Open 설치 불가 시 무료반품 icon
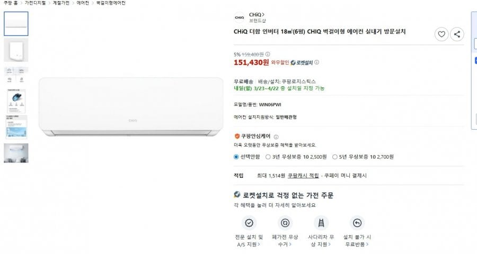The width and height of the screenshot is (477, 254). [x=357, y=222]
